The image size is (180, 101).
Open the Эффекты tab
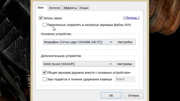click(70, 8)
